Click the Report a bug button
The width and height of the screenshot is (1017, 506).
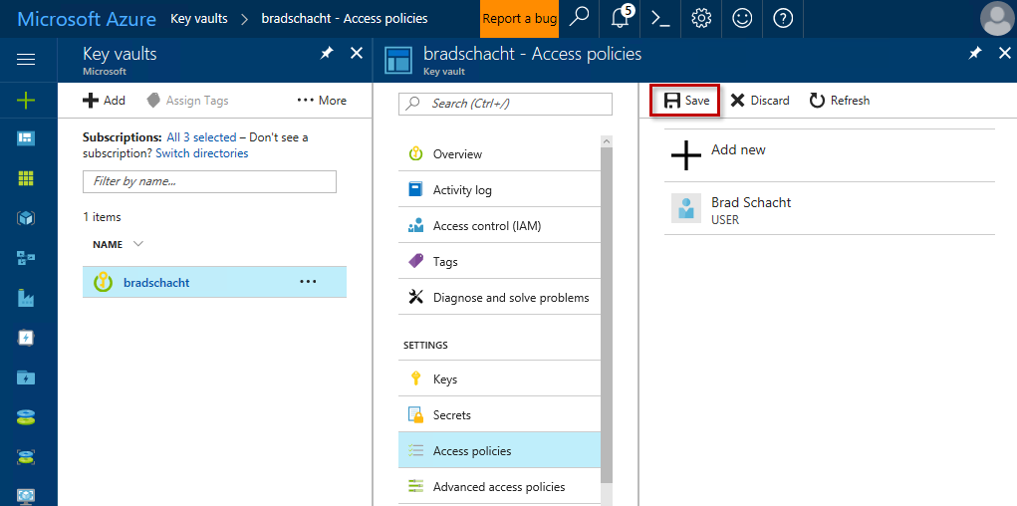click(519, 18)
